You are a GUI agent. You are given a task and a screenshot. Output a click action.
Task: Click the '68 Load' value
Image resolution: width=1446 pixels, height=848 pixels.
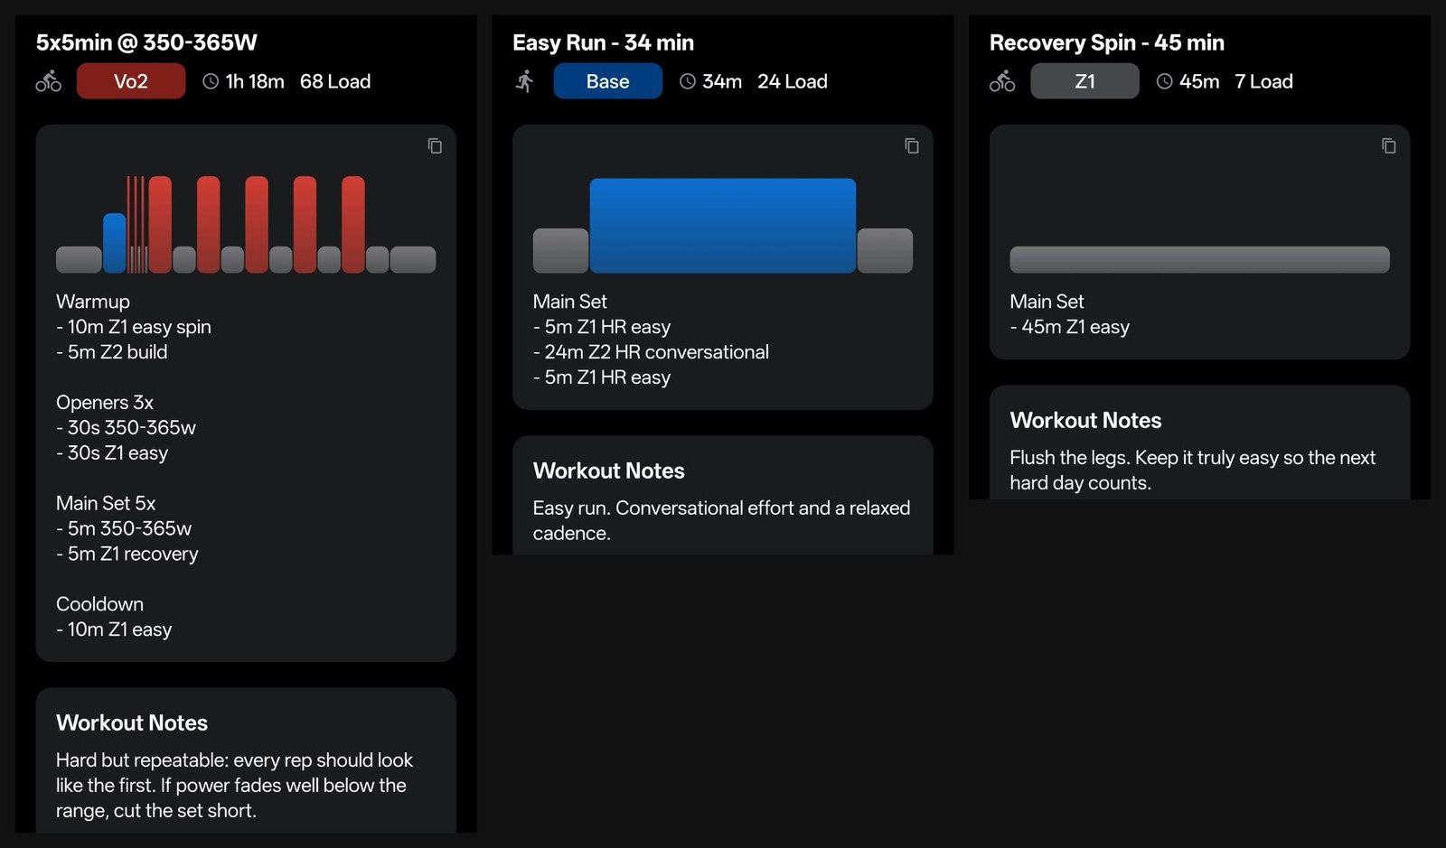[x=335, y=81]
